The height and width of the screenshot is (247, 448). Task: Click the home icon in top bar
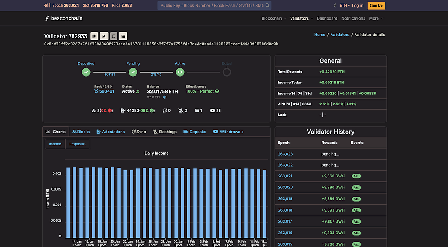[x=46, y=5]
